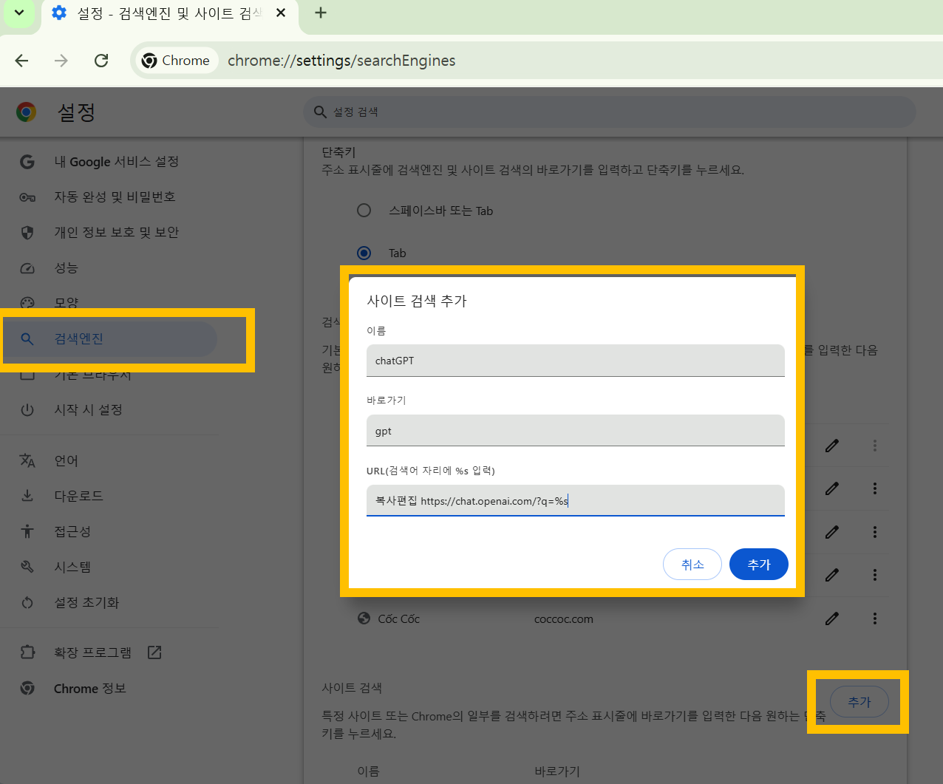Open 확장 프로그램 link
Image resolution: width=943 pixels, height=784 pixels.
click(x=92, y=653)
